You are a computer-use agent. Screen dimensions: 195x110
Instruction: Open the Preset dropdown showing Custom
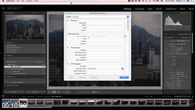[x=100, y=17]
